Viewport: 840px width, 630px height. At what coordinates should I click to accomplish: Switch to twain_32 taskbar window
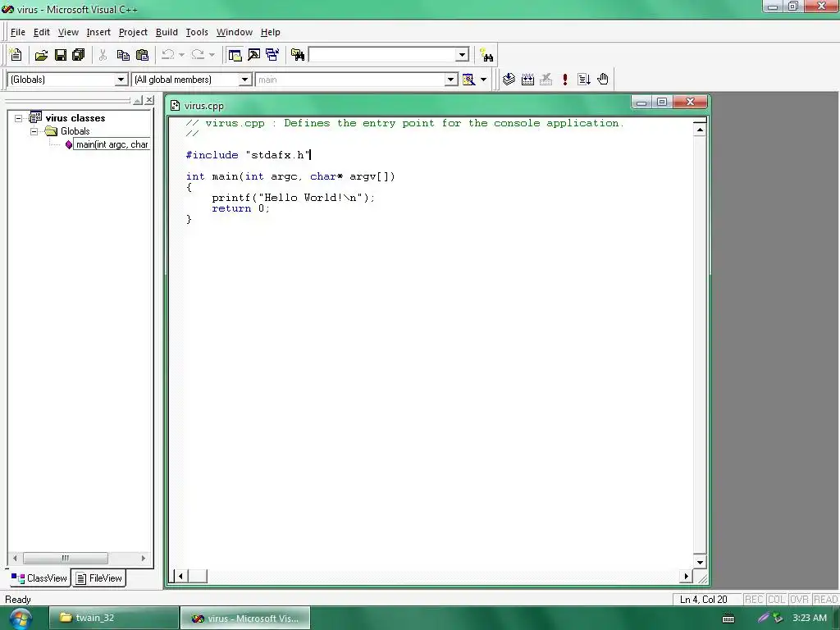[114, 618]
